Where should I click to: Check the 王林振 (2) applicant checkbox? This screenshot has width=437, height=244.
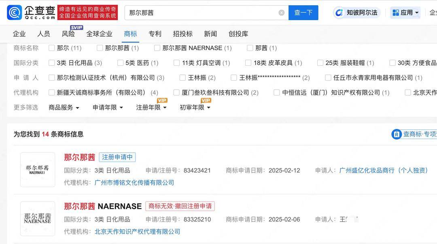pos(182,78)
